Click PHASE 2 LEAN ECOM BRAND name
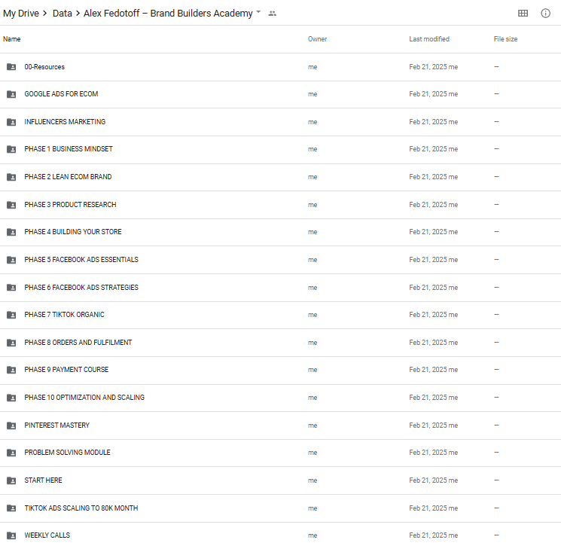The width and height of the screenshot is (561, 546). [68, 177]
